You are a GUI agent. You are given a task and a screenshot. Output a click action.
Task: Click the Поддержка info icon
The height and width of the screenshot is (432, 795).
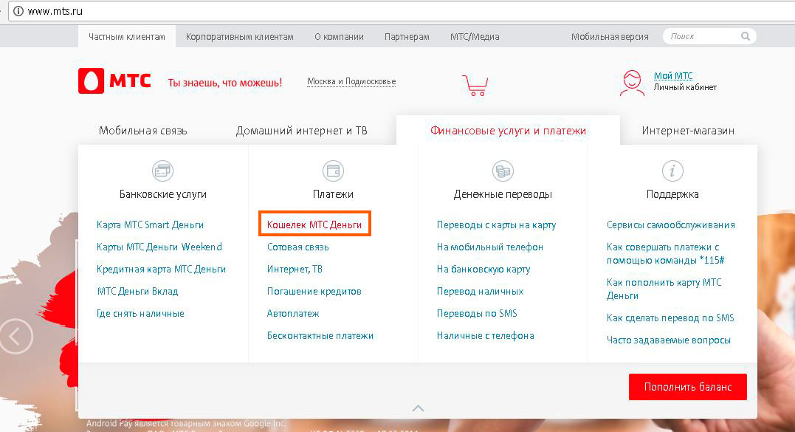tap(672, 171)
